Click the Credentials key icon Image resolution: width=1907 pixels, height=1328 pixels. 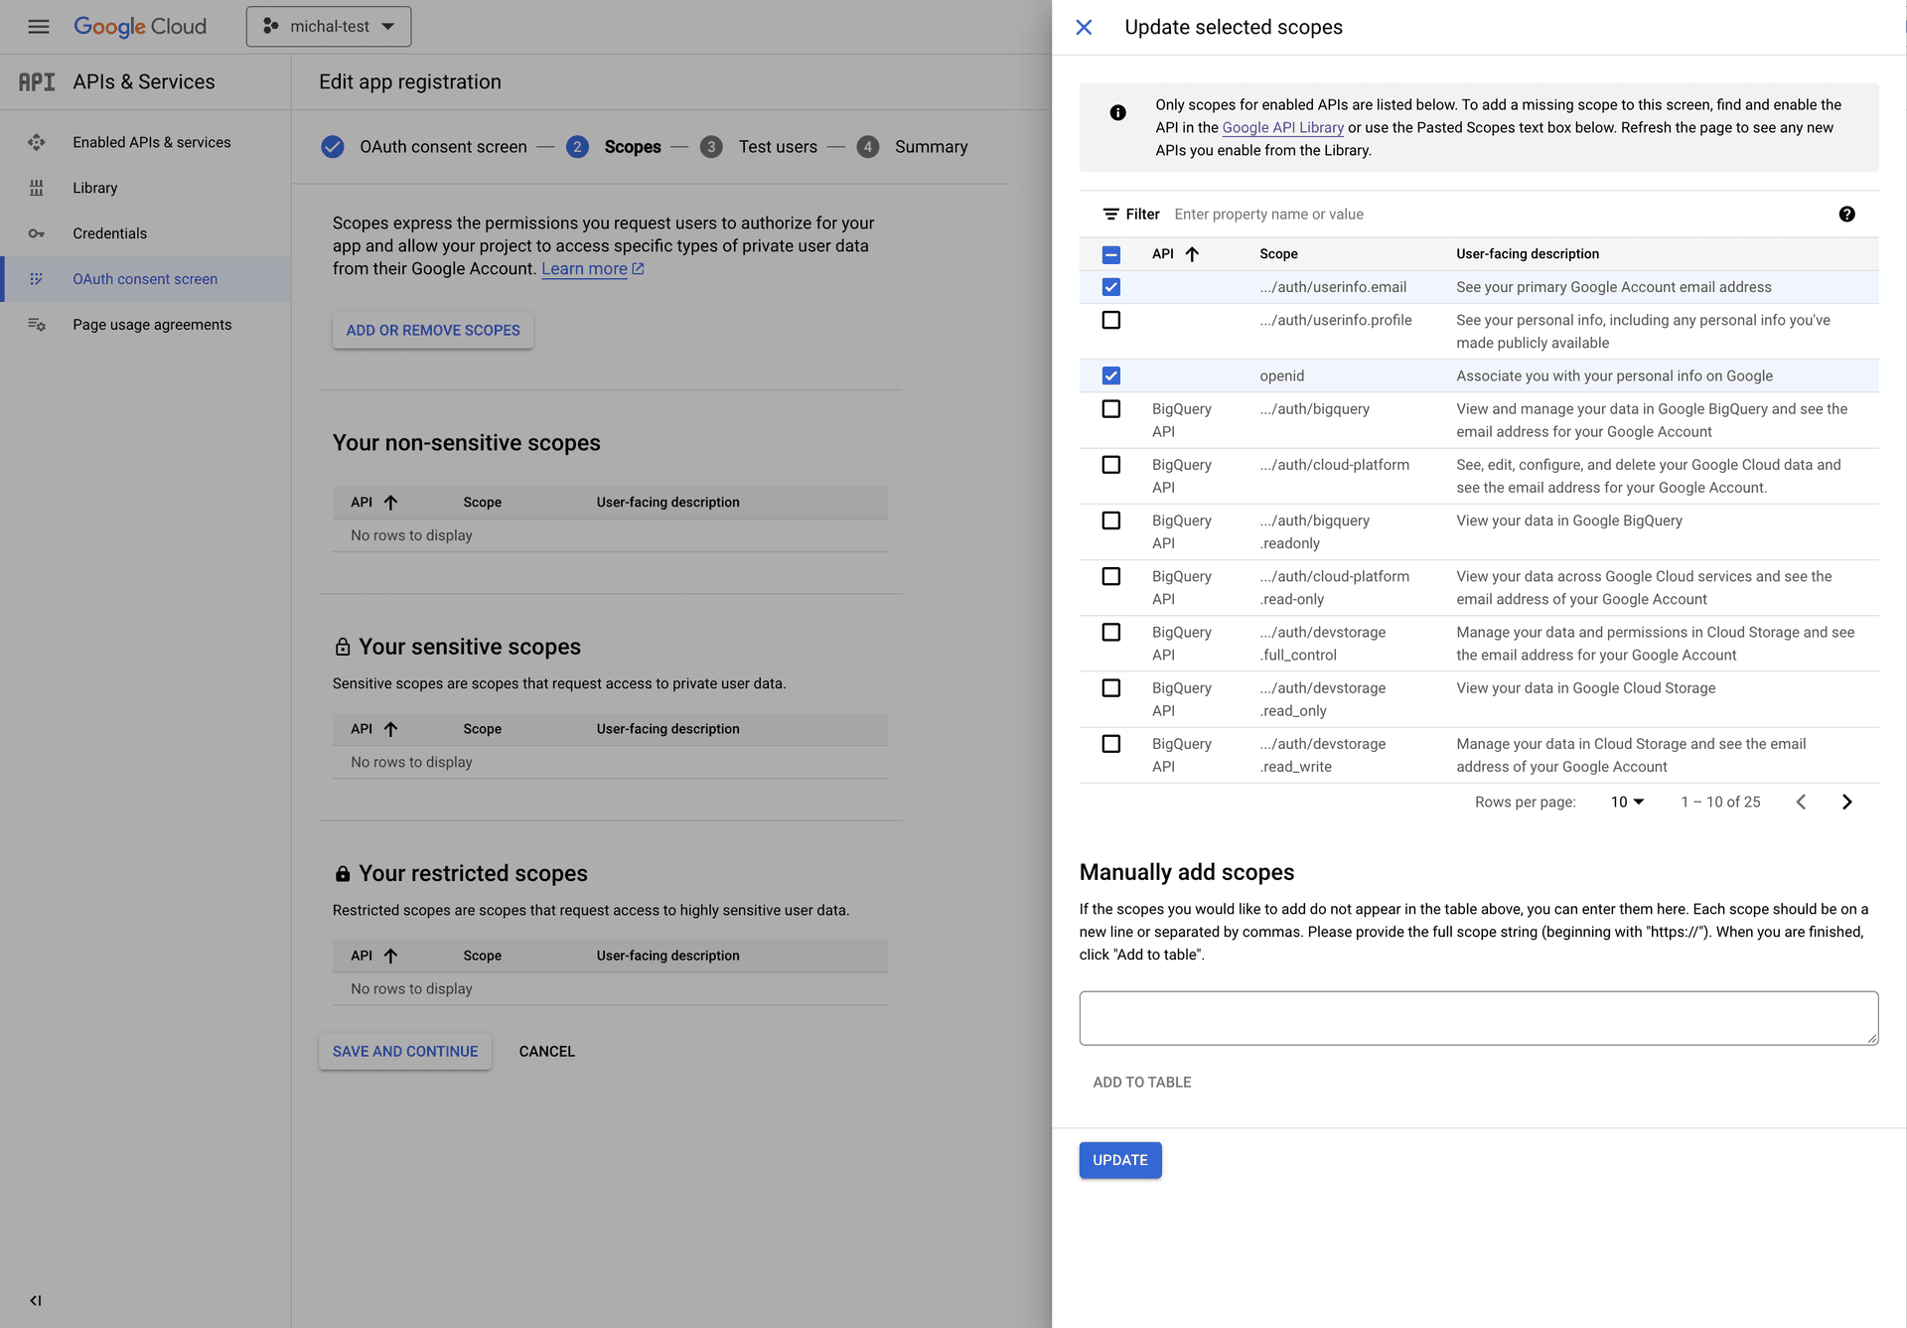click(37, 233)
